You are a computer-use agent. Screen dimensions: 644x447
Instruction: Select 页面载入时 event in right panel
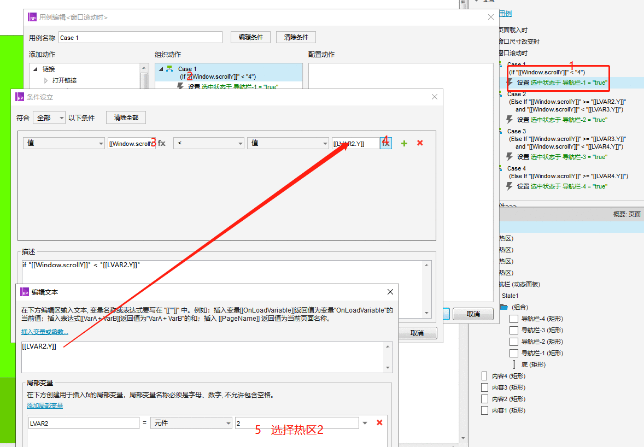click(513, 30)
